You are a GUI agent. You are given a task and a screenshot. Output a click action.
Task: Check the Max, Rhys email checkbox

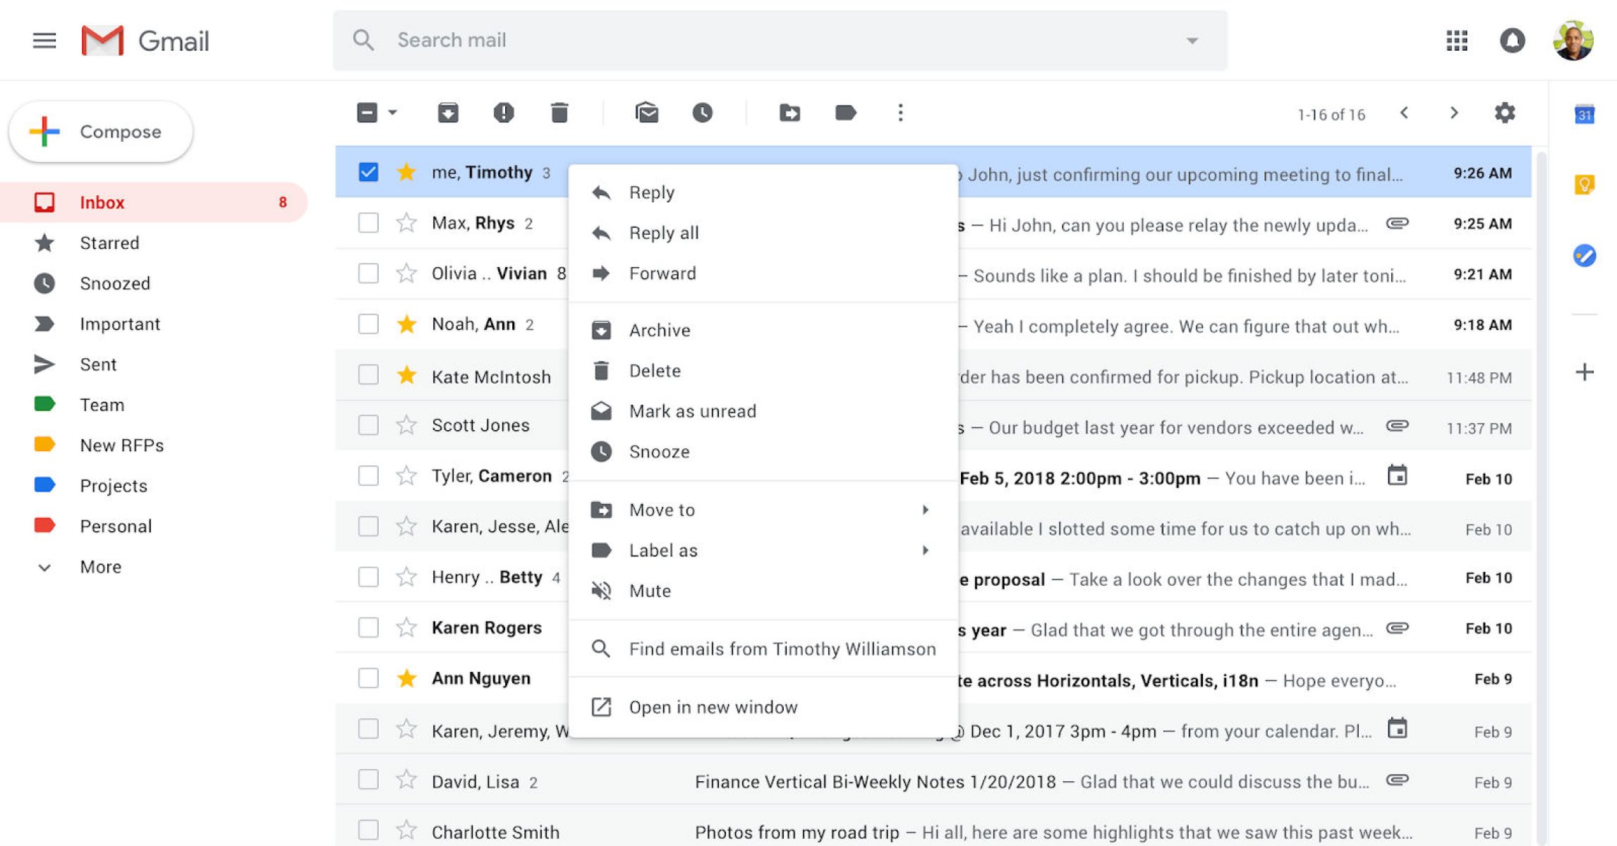click(x=368, y=223)
